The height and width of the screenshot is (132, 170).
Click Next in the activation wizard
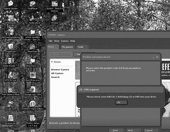[134, 130]
